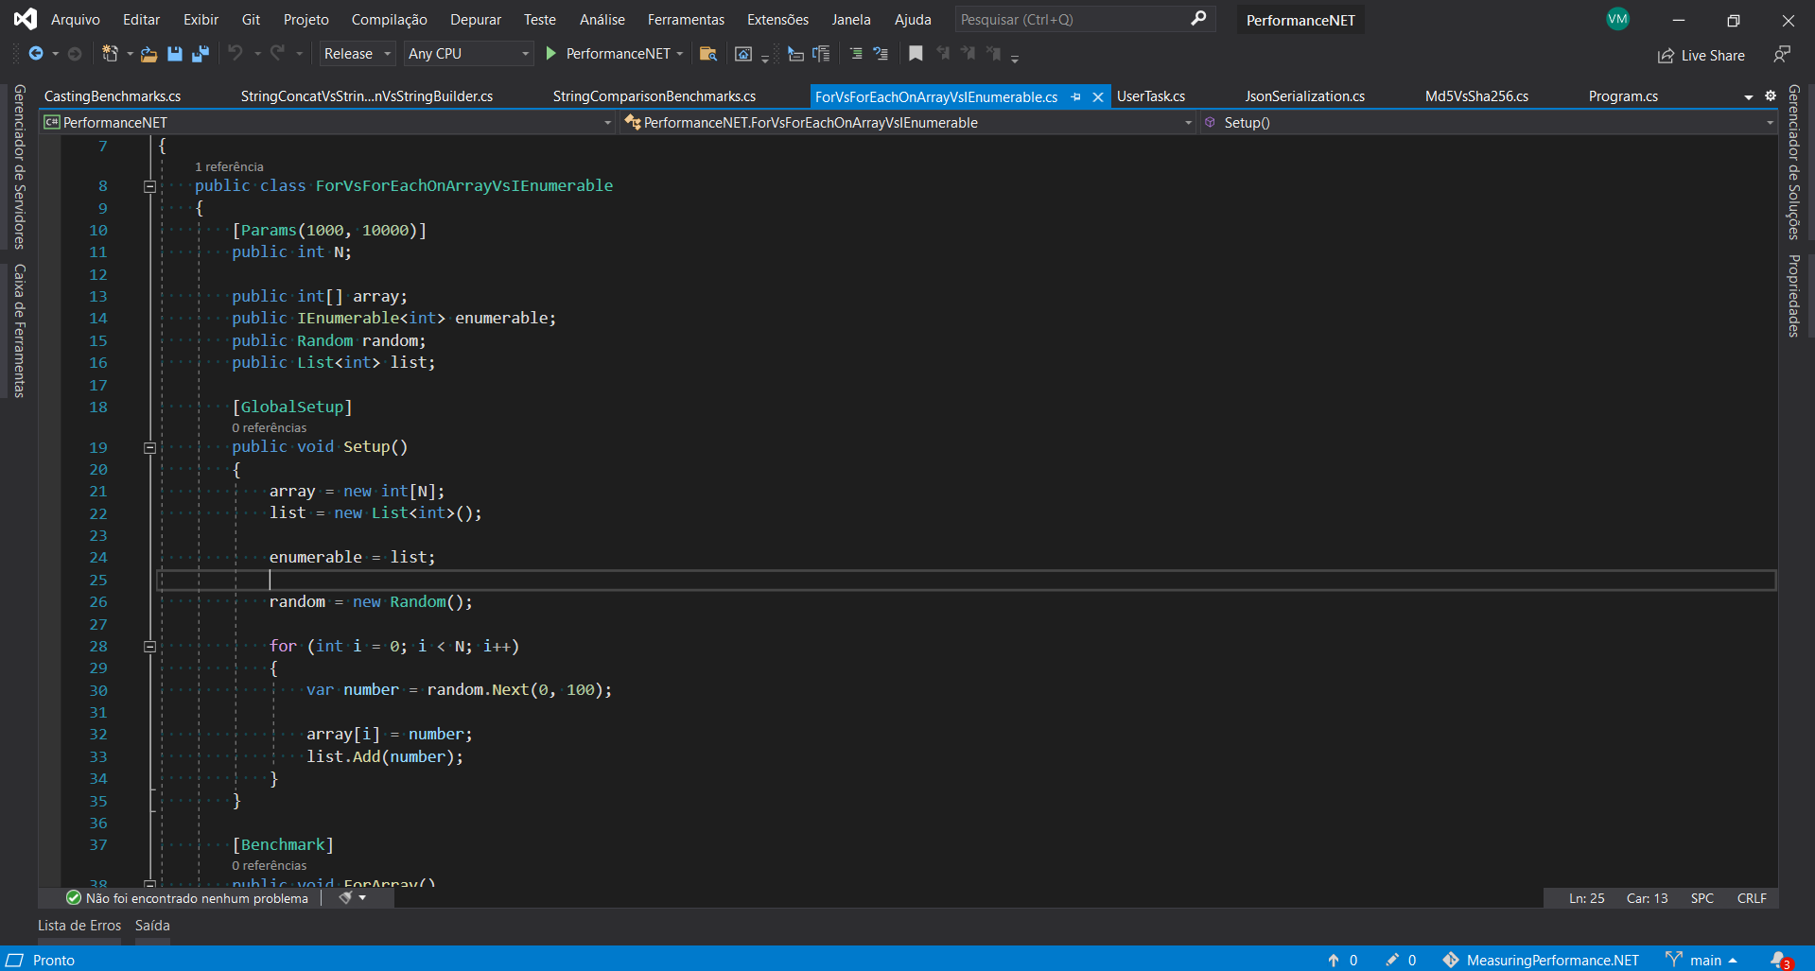
Task: Click the Open File folder icon
Action: [x=148, y=54]
